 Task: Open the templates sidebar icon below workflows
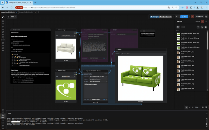click(x=3, y=43)
